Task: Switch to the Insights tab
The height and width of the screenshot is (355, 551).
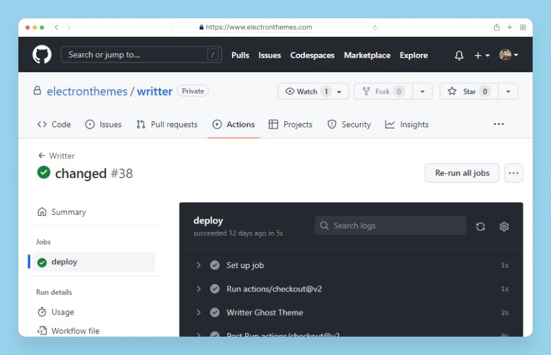Action: pos(407,124)
